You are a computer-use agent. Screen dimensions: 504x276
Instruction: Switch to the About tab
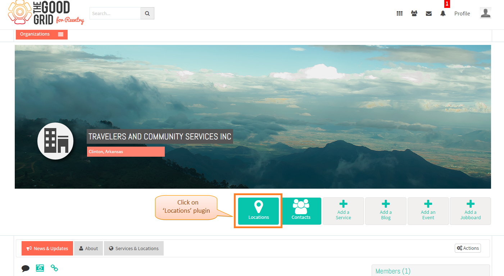[x=88, y=248]
